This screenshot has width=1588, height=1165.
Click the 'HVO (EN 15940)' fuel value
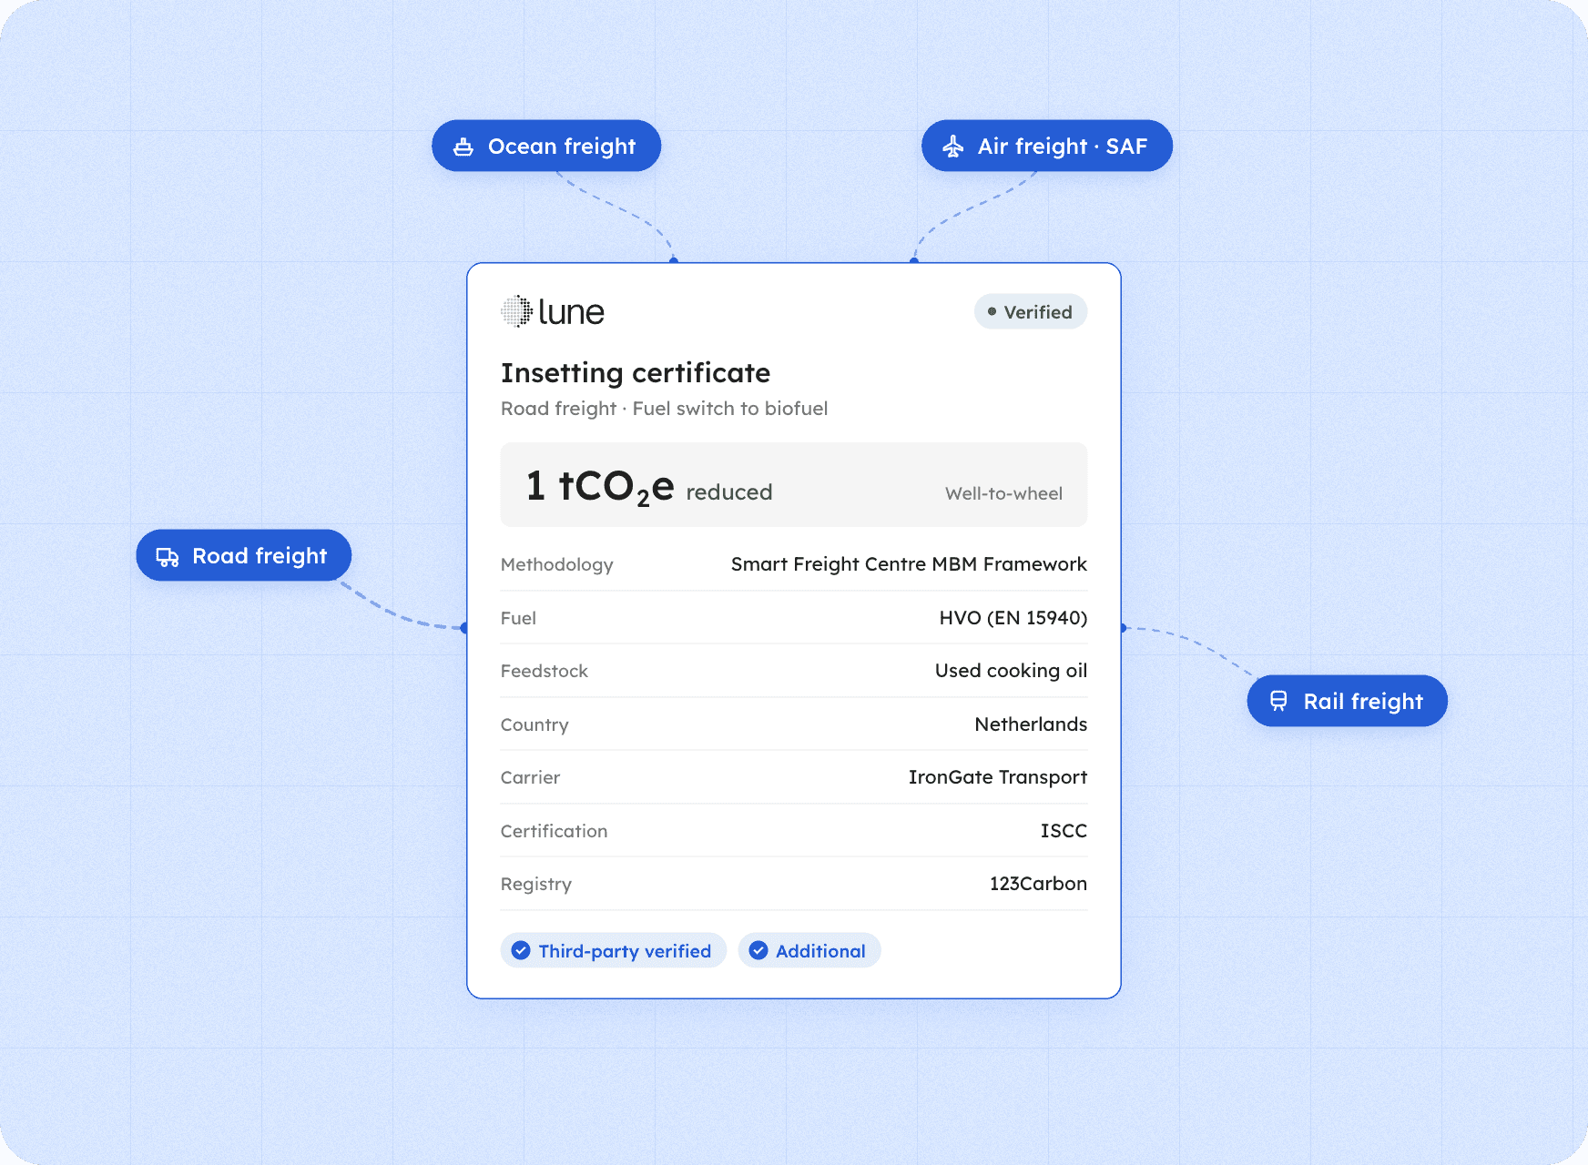[1013, 618]
